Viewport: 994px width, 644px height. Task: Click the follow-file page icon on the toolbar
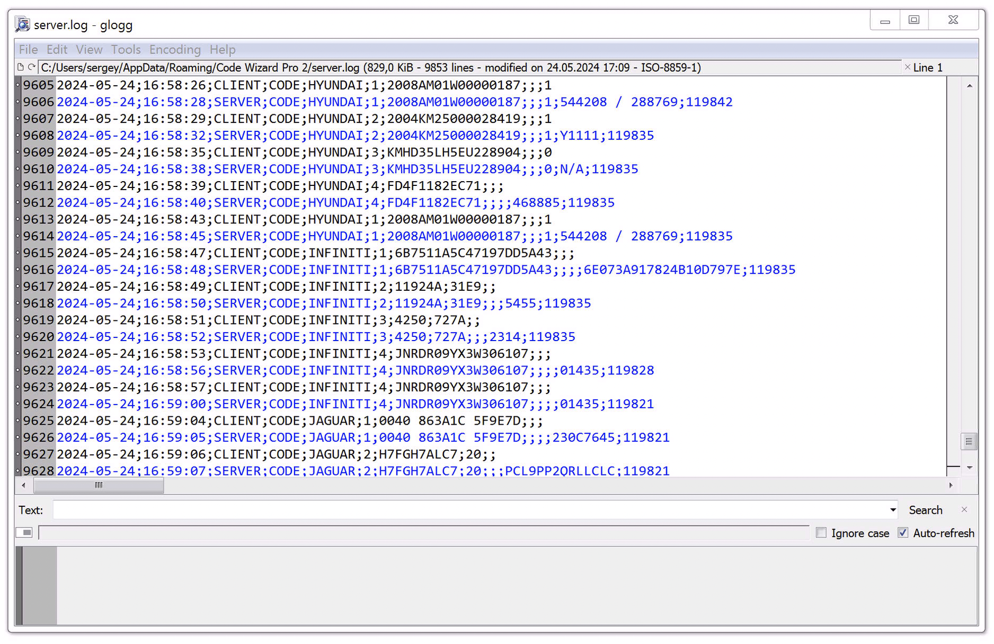[20, 67]
